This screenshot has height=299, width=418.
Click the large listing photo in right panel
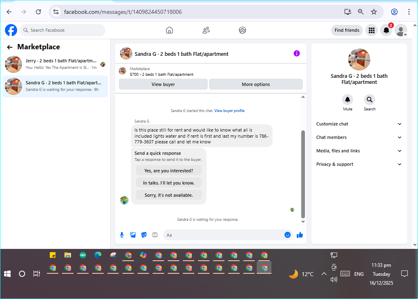pos(359,59)
